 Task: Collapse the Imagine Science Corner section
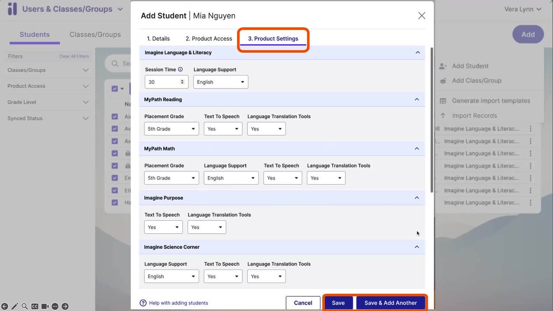coord(417,247)
